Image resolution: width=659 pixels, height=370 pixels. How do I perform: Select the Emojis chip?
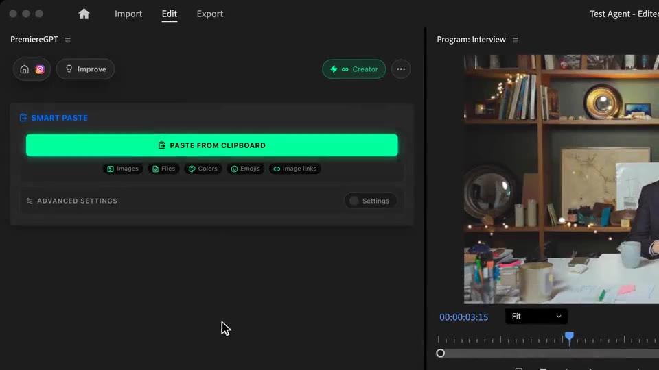246,169
